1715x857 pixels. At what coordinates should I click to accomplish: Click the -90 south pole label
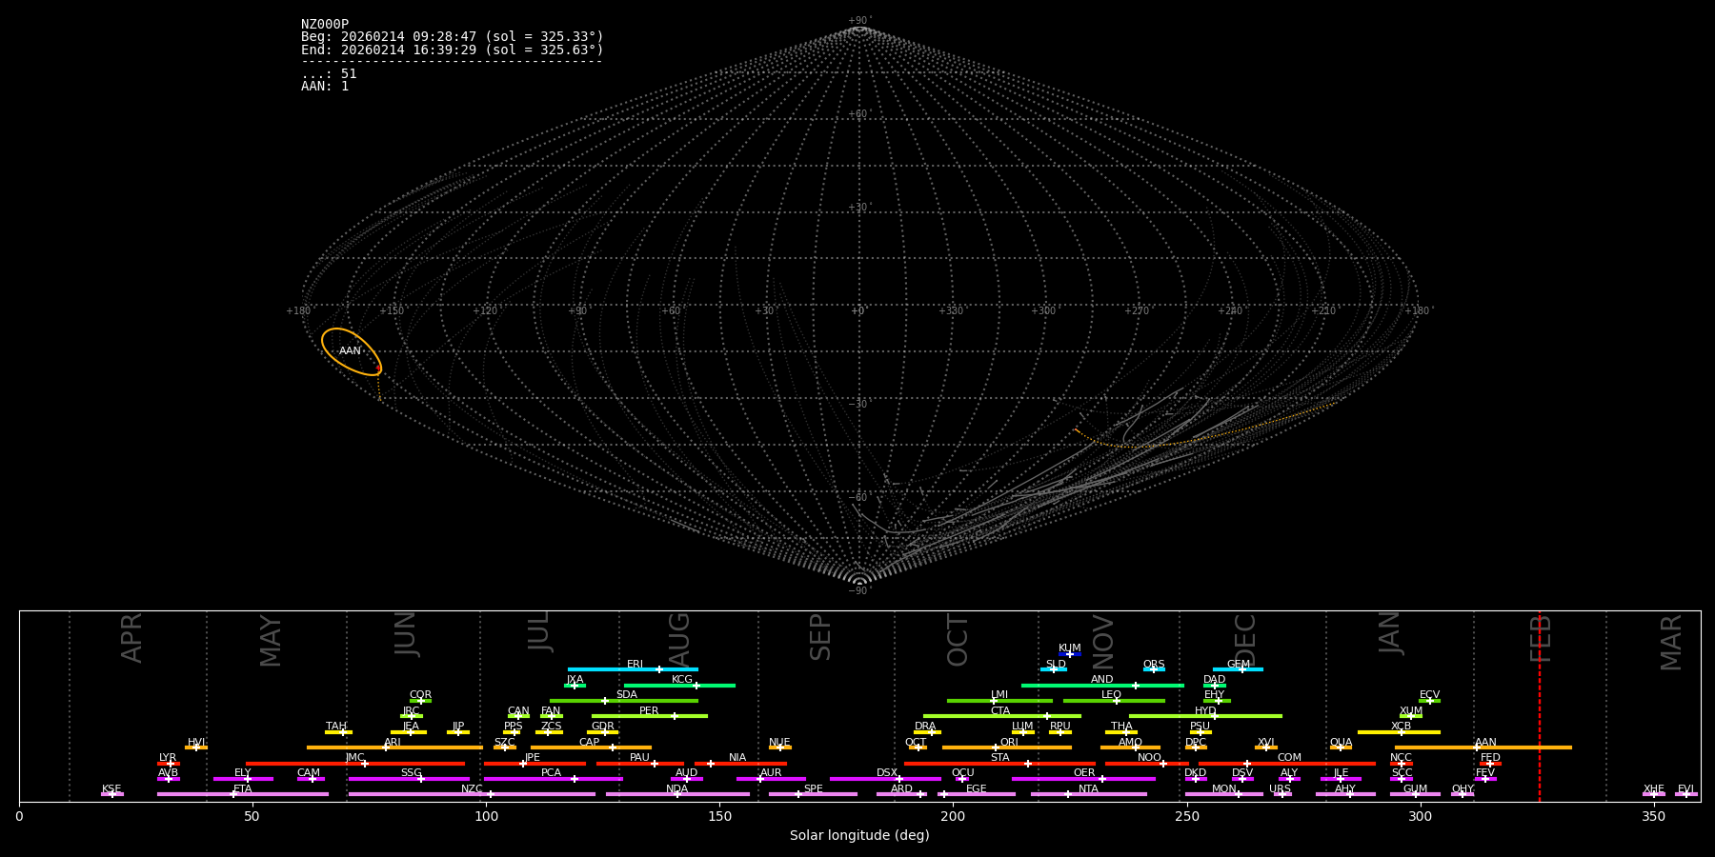click(858, 591)
